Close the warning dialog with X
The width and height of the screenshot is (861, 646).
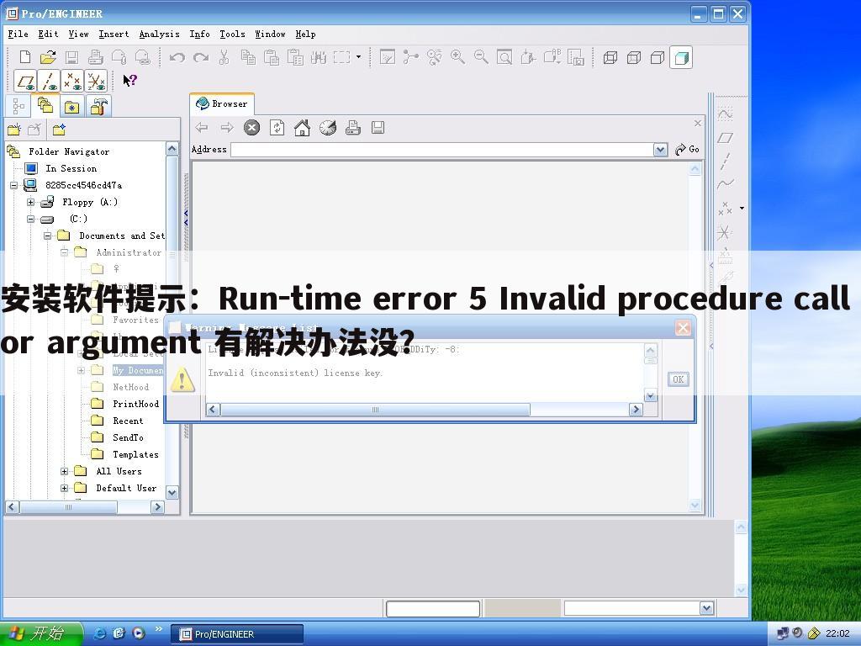(683, 328)
